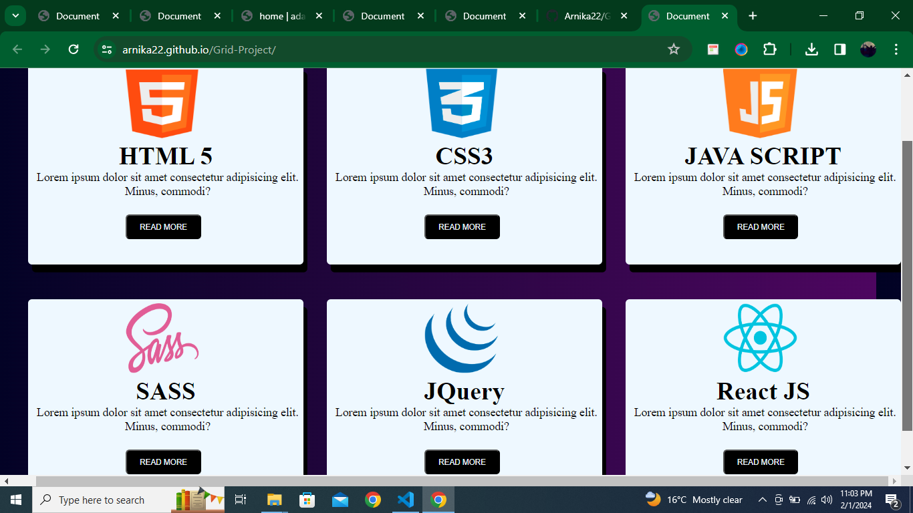Switch to the home | ada tab
The height and width of the screenshot is (513, 913).
coord(281,16)
